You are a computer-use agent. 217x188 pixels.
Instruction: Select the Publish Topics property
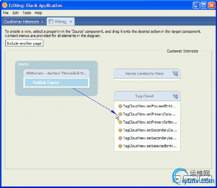coord(56,83)
